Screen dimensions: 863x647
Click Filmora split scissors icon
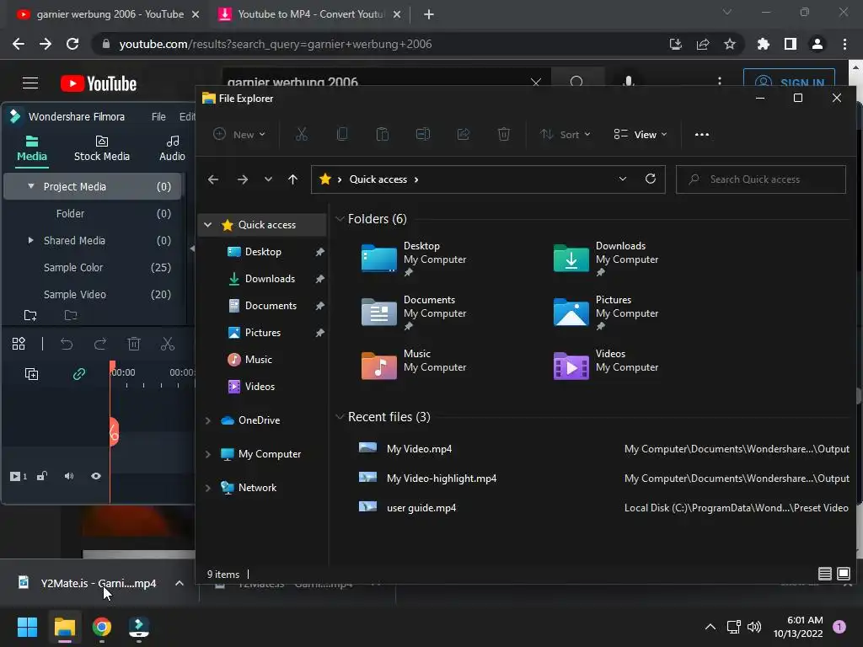(168, 344)
